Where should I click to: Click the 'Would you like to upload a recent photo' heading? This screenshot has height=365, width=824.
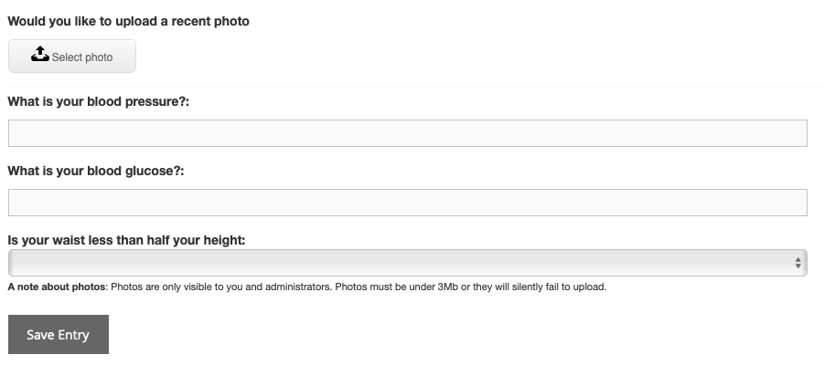[129, 22]
